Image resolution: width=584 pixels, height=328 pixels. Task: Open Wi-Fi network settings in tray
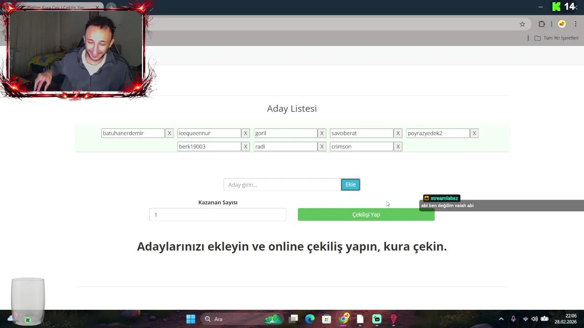click(525, 319)
